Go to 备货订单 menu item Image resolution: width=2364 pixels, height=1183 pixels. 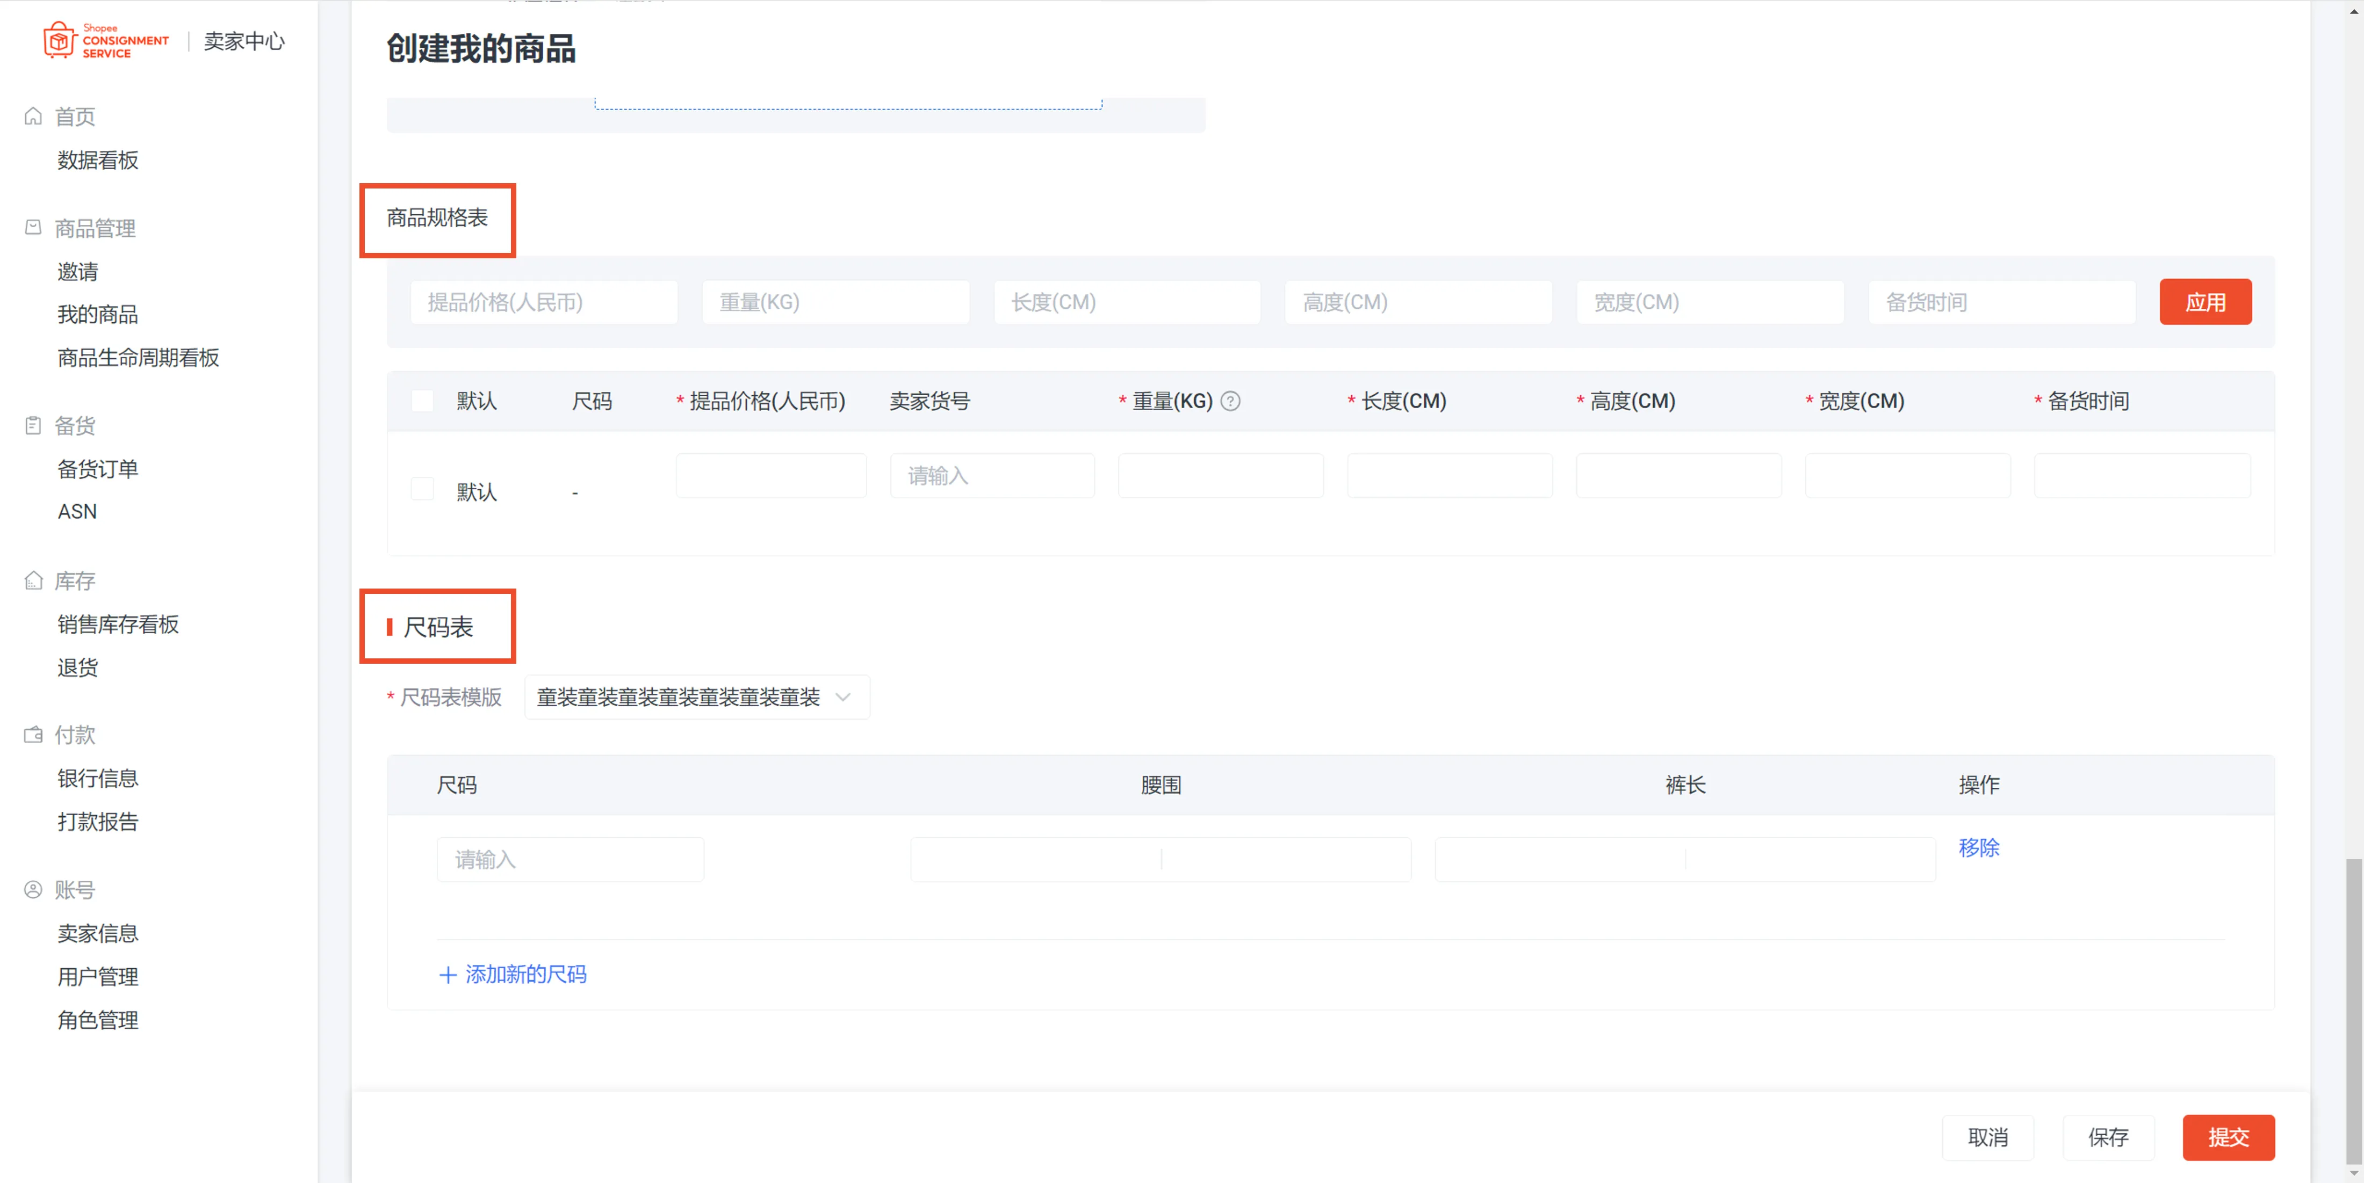pos(97,469)
